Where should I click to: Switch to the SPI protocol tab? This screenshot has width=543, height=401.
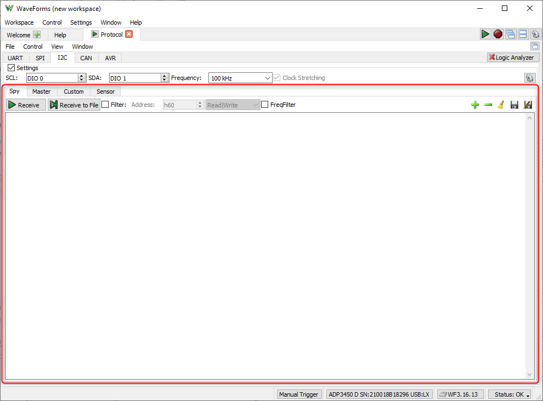(x=40, y=58)
